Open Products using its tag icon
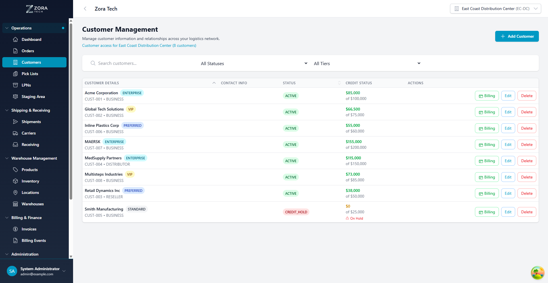 16,169
